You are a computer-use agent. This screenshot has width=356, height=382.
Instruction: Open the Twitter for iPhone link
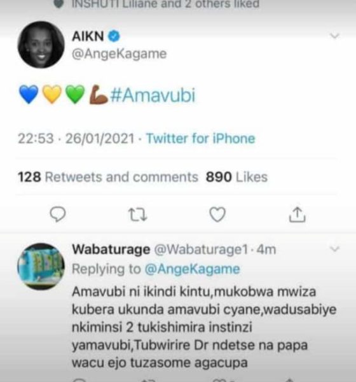pyautogui.click(x=200, y=138)
